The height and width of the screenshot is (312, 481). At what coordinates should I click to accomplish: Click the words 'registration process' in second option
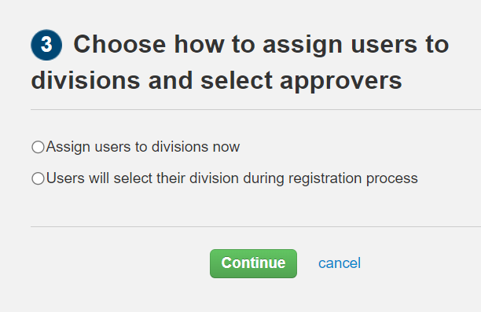[353, 178]
